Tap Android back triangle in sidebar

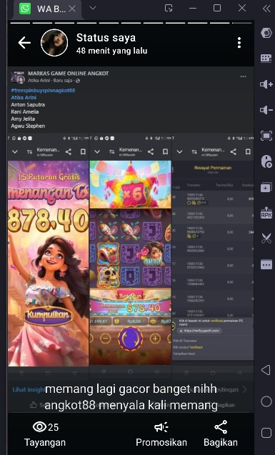266,370
